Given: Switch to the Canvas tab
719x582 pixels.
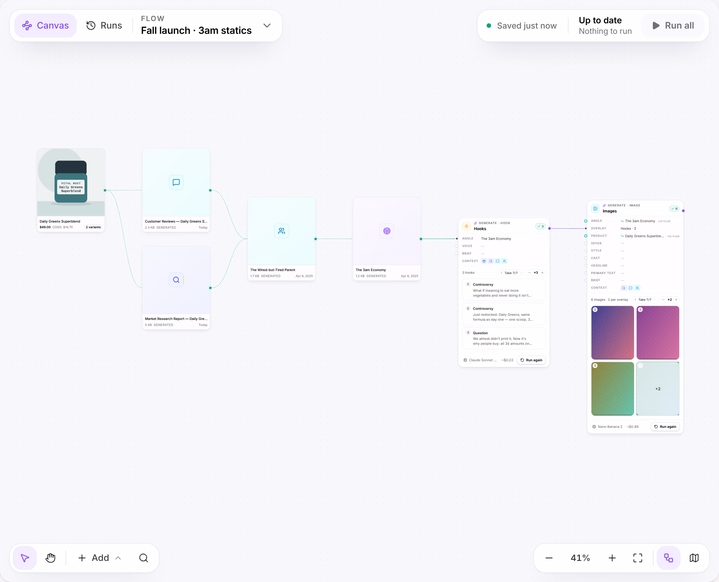Looking at the screenshot, I should pos(46,26).
